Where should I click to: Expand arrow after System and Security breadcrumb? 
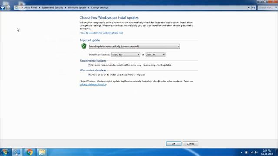66,8
